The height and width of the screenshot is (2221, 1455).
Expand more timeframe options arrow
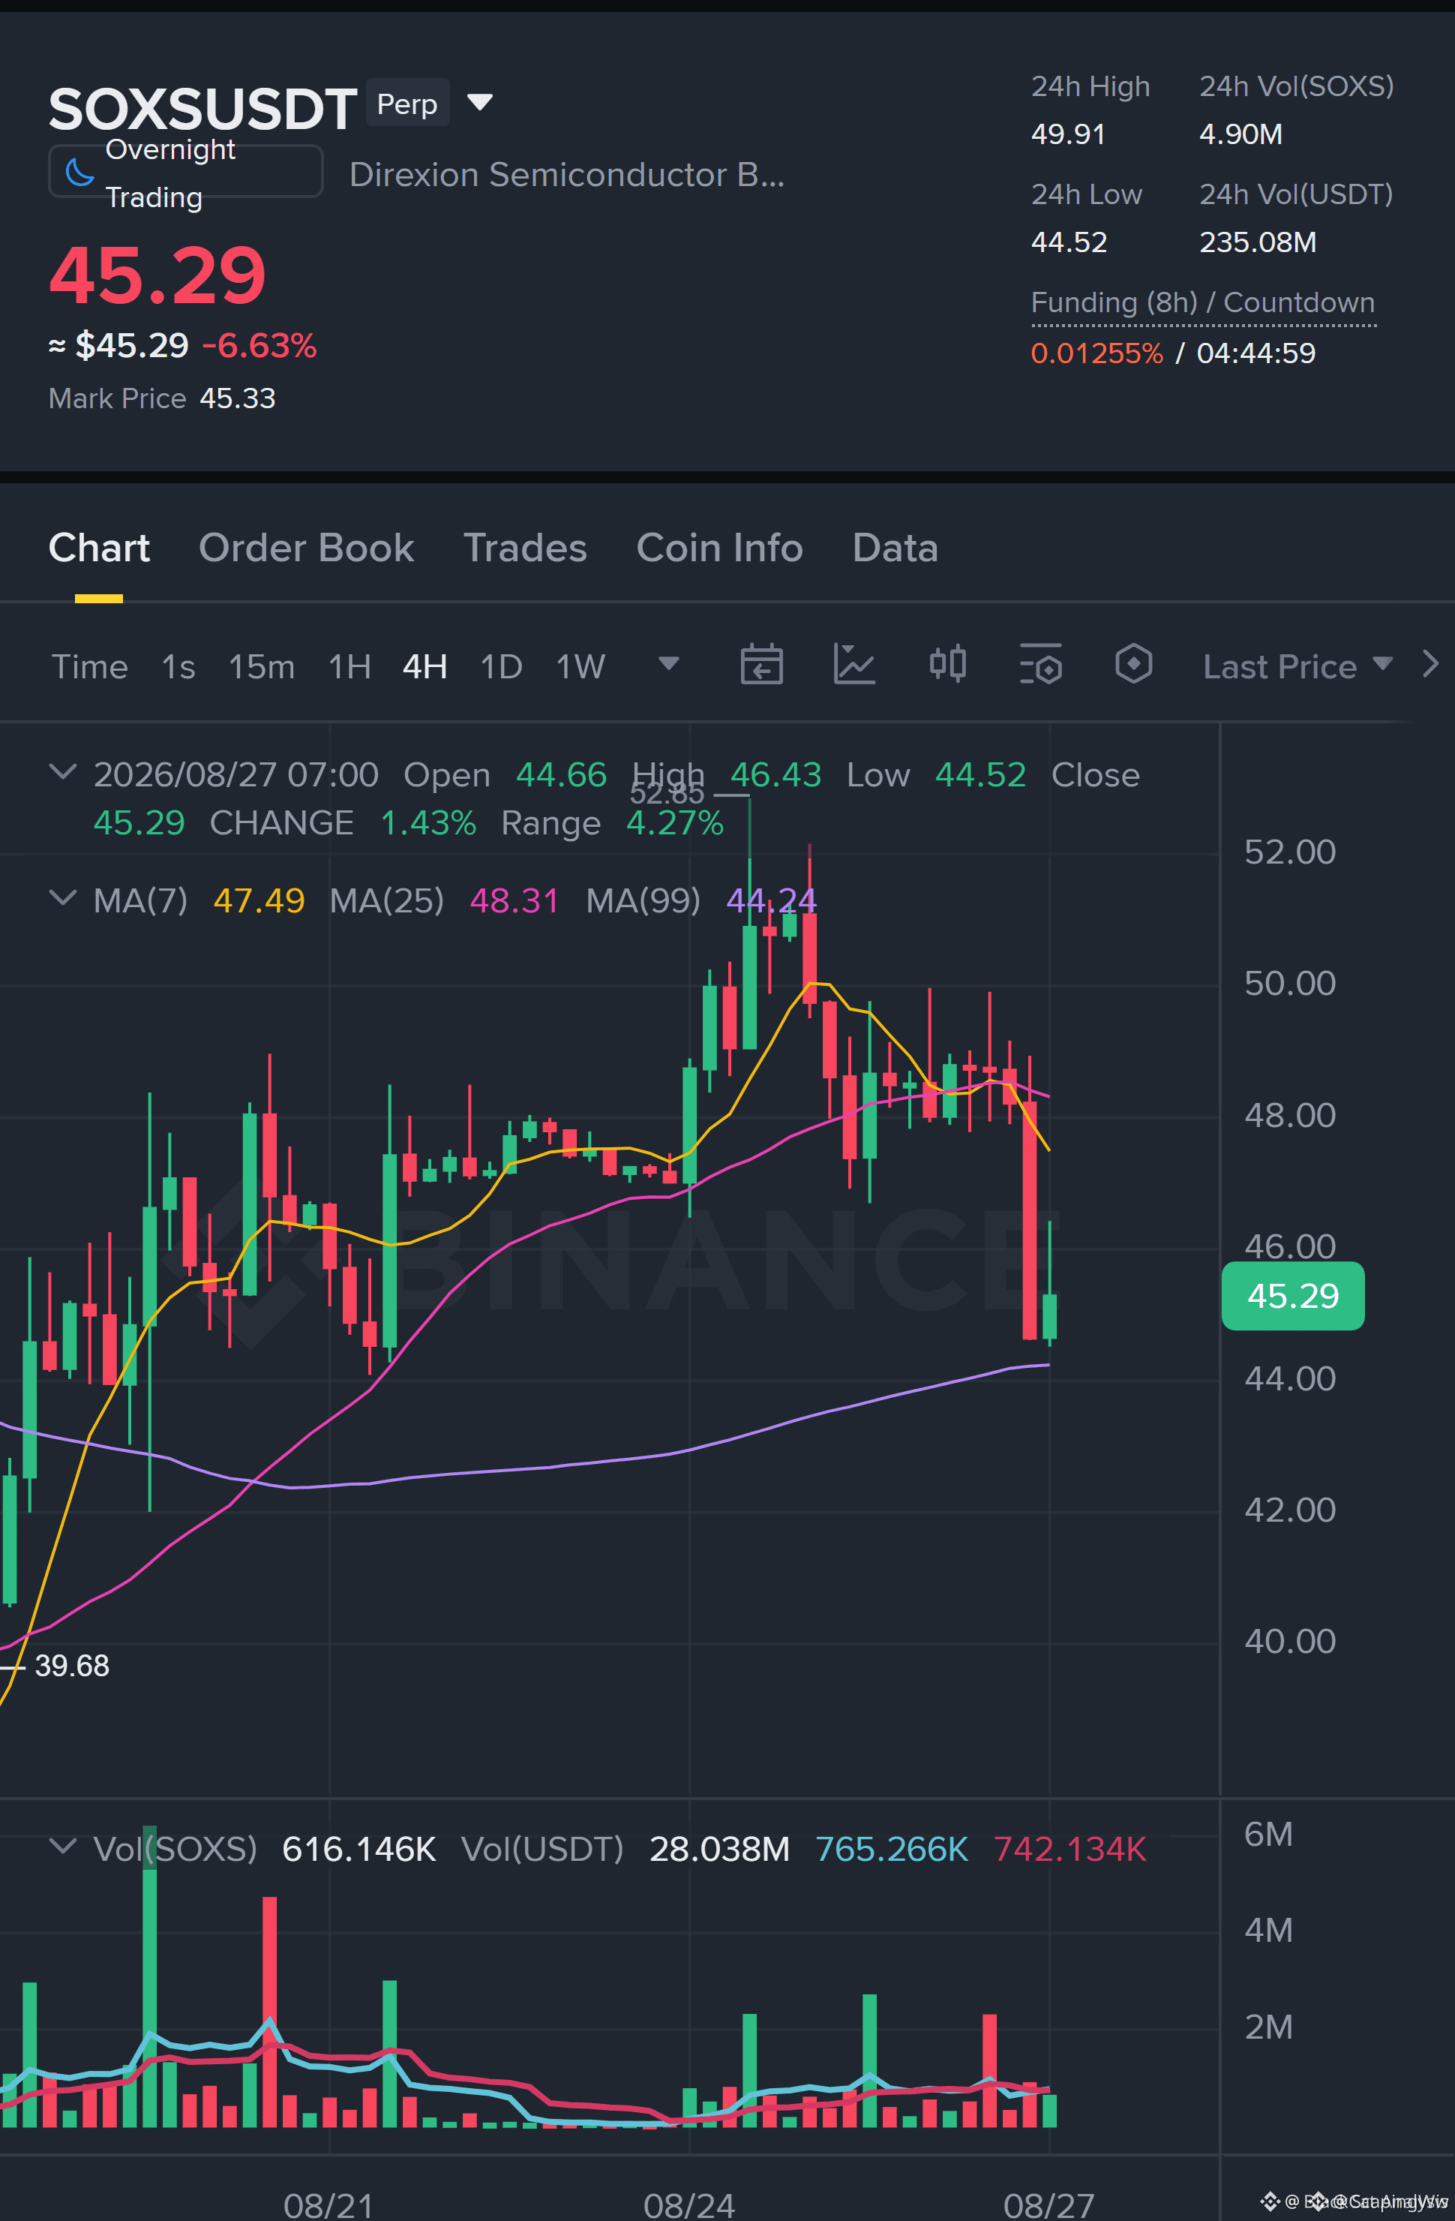click(x=667, y=663)
